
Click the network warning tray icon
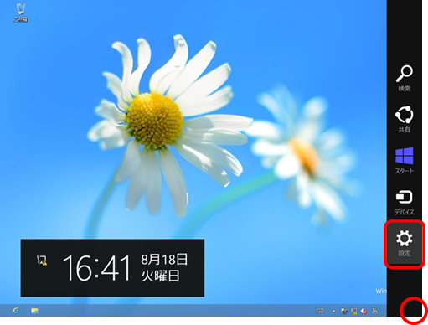[353, 311]
